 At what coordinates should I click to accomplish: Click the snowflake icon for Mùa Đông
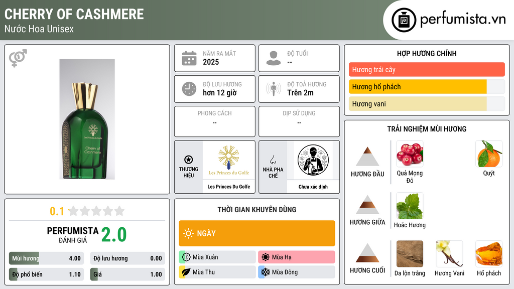[x=266, y=272]
